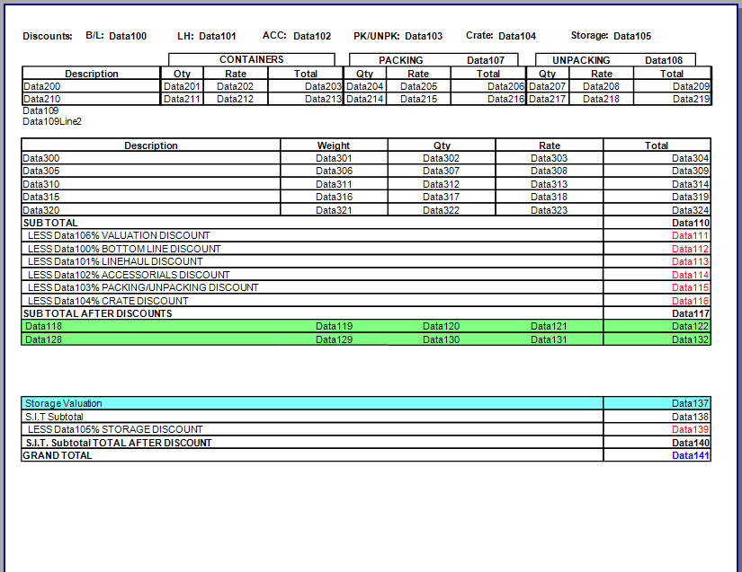
Task: Click storage valuation amount Data137
Action: coord(691,403)
